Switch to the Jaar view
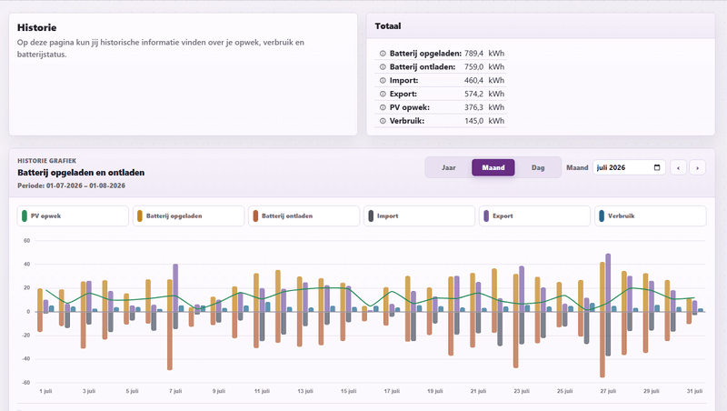 pyautogui.click(x=448, y=167)
